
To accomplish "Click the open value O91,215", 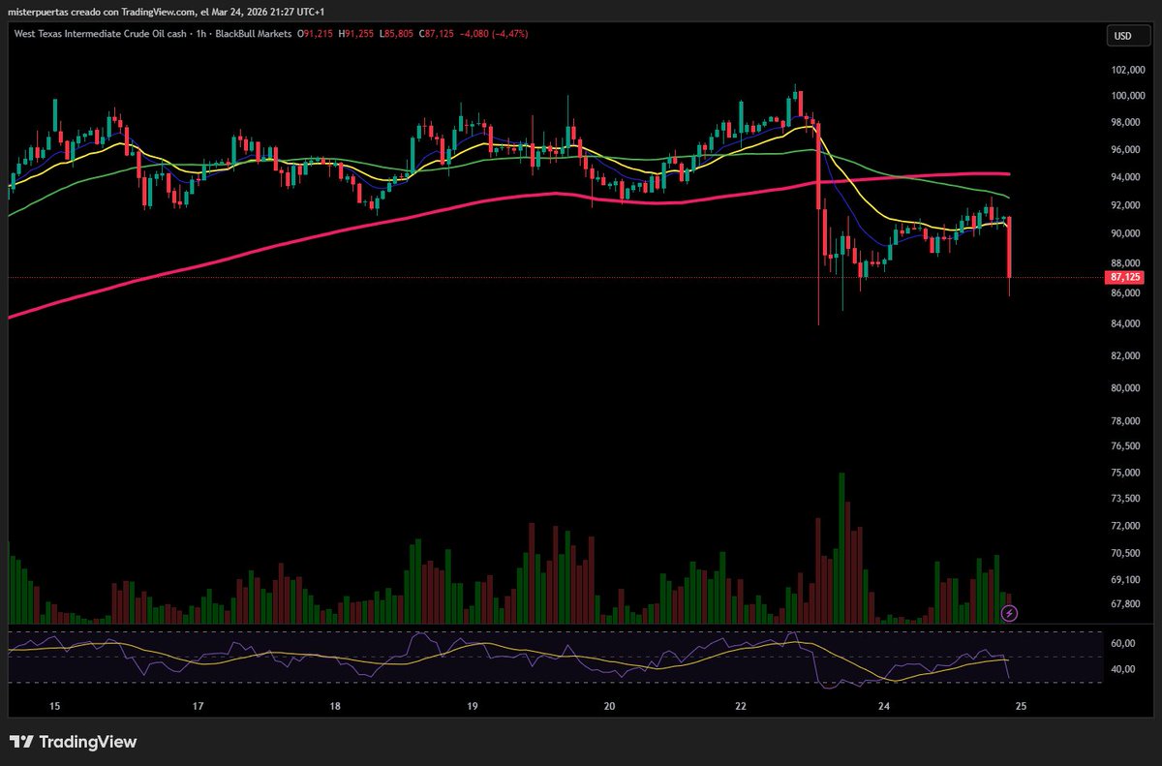I will point(314,34).
